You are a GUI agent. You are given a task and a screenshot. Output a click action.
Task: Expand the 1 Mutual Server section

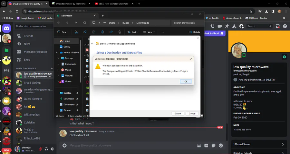[258, 144]
